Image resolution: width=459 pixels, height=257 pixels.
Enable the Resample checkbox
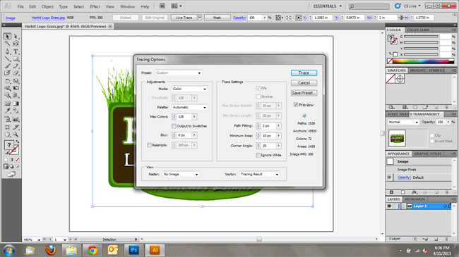pos(149,145)
